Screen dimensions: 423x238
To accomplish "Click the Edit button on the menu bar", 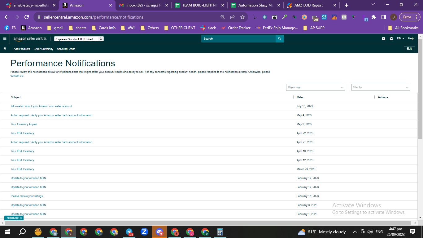I will pyautogui.click(x=409, y=49).
